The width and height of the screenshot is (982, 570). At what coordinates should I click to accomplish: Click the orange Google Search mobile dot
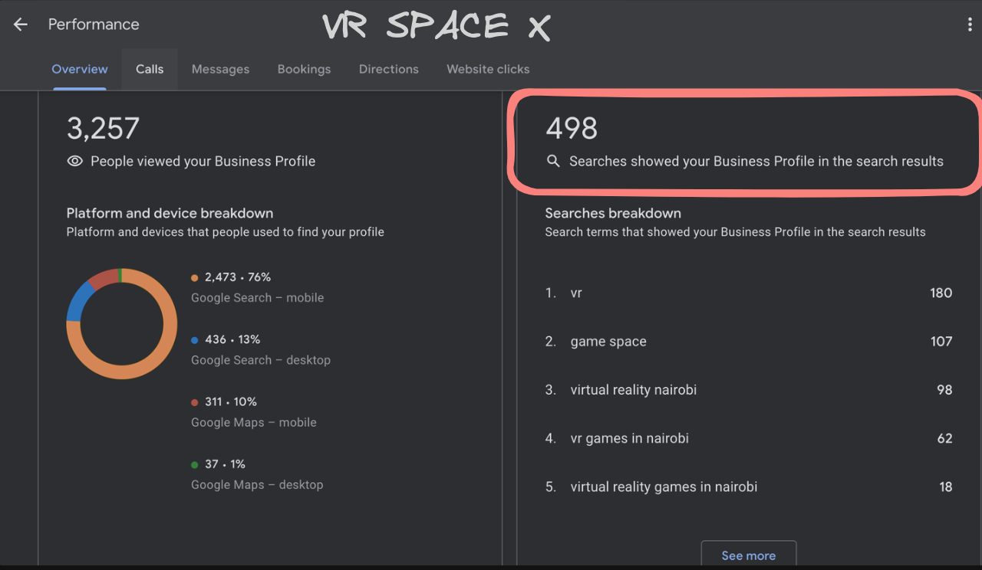195,277
